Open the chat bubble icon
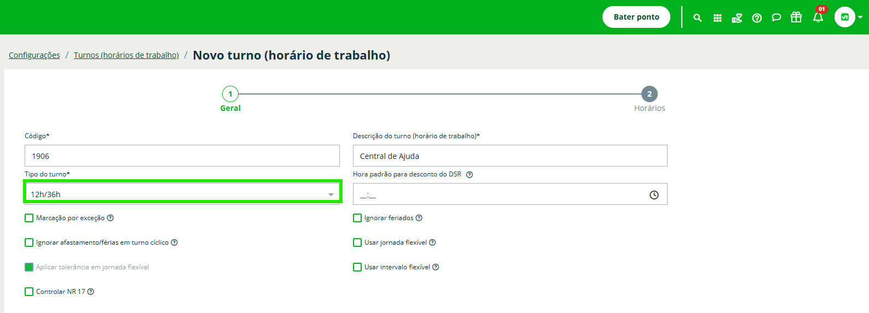 pyautogui.click(x=777, y=17)
